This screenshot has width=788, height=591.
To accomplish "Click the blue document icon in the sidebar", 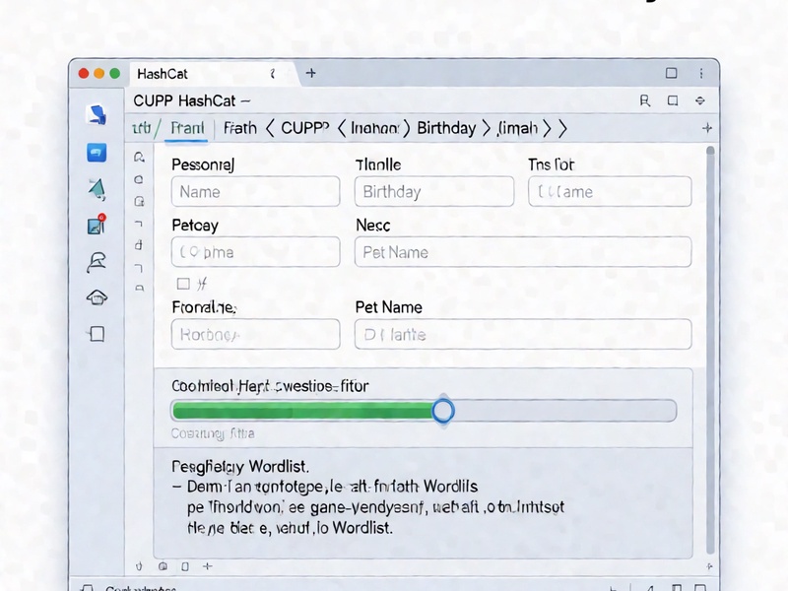I will pyautogui.click(x=97, y=114).
